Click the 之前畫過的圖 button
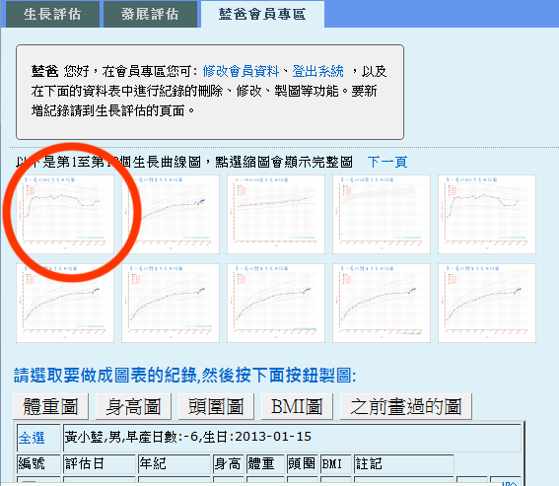The width and height of the screenshot is (559, 486). coord(406,406)
